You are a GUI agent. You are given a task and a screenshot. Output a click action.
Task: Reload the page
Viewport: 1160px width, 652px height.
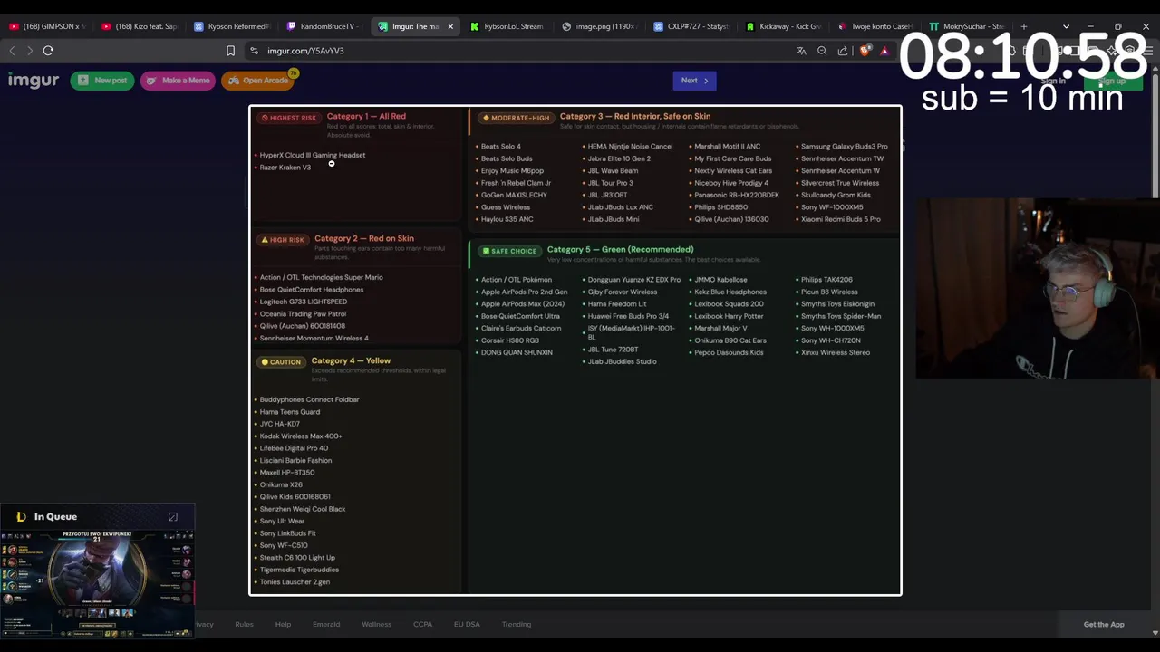pos(48,51)
